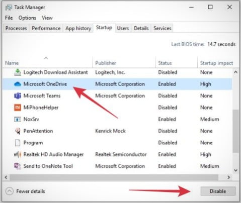Click the MiPhoneHelper orange icon
Screen dimensions: 241x203
pyautogui.click(x=18, y=108)
